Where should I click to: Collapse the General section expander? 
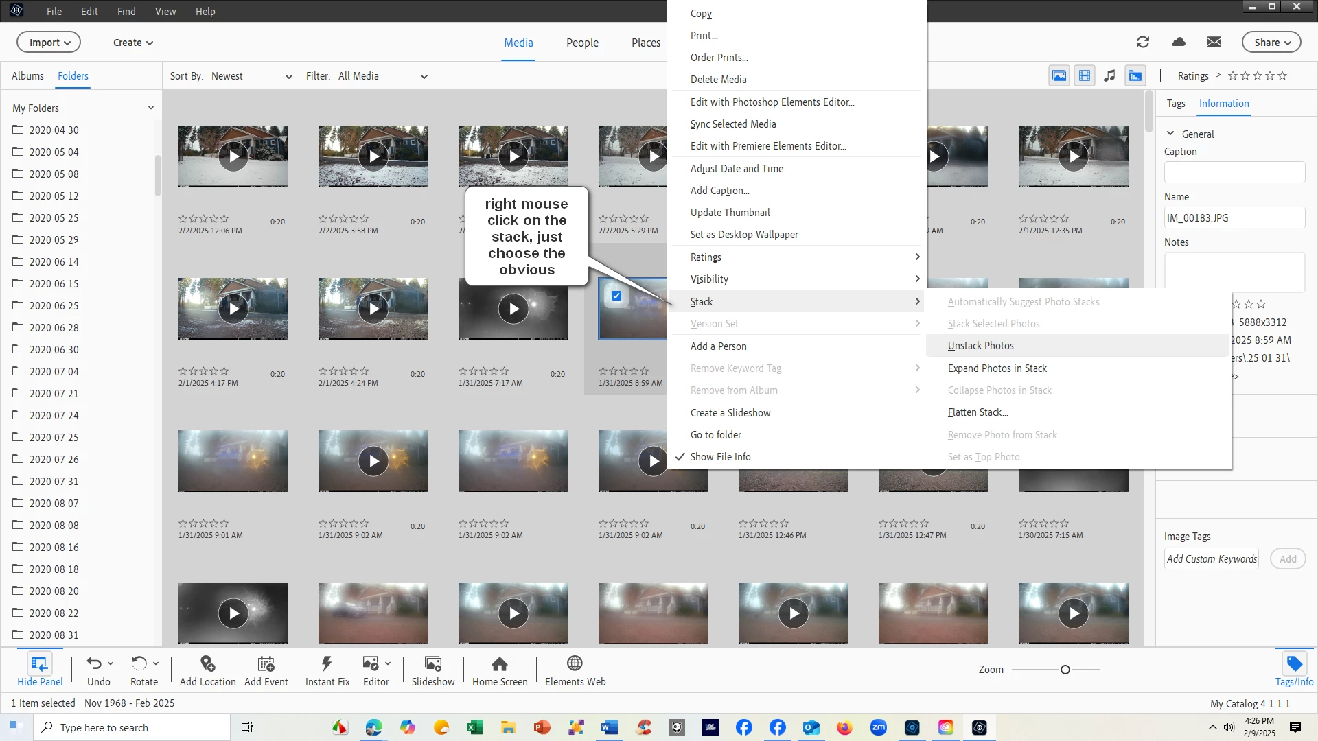click(1170, 134)
